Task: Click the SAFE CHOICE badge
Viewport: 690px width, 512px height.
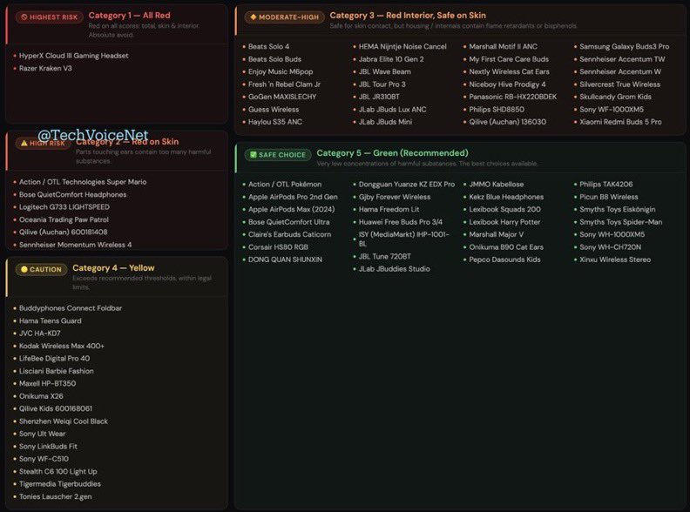Action: 278,155
